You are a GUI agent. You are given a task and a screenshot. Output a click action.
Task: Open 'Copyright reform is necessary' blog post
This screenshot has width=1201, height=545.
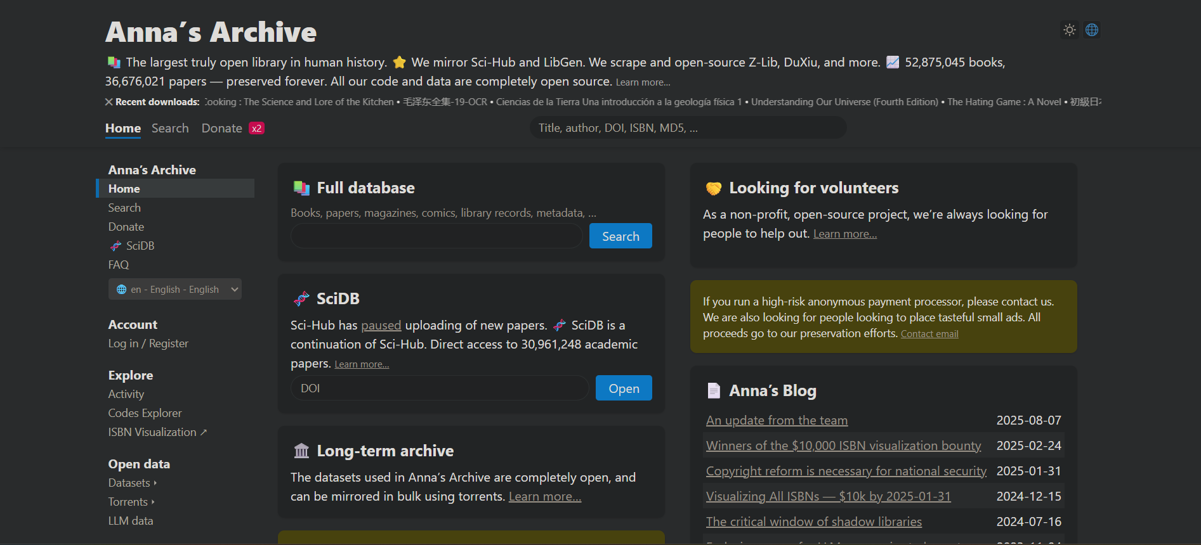pyautogui.click(x=846, y=471)
